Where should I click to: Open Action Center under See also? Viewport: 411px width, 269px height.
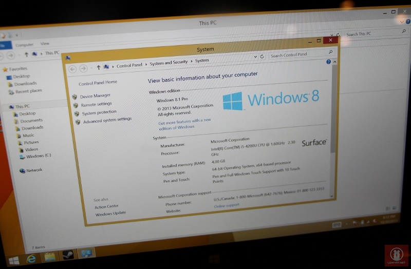click(x=106, y=206)
